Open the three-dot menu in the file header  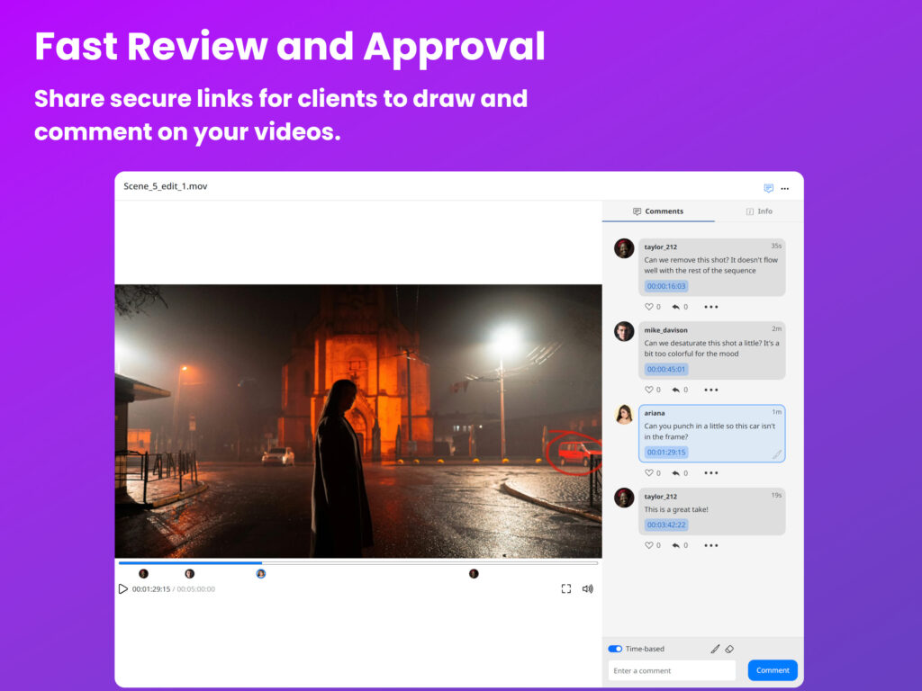pyautogui.click(x=785, y=189)
